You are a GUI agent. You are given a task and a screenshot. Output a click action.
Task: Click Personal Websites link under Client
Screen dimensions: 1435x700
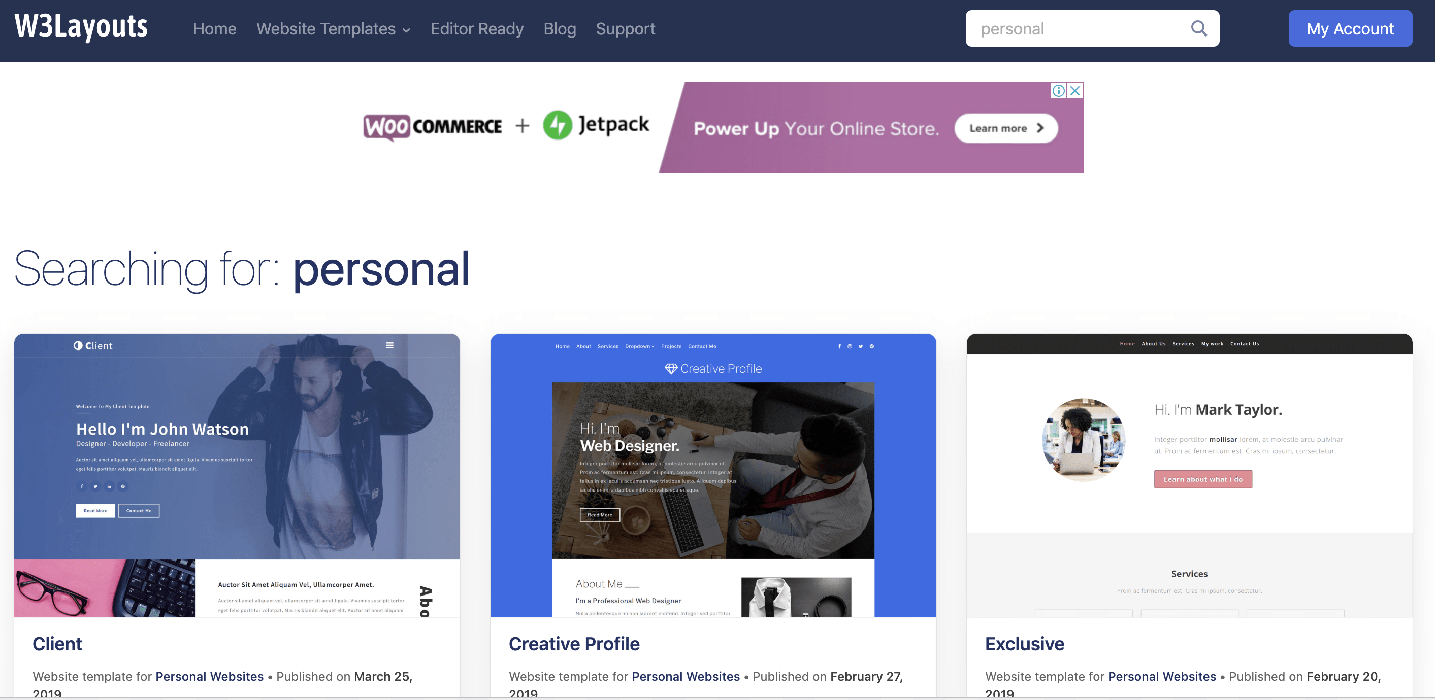point(209,677)
